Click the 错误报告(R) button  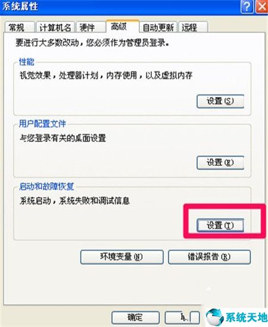209,257
